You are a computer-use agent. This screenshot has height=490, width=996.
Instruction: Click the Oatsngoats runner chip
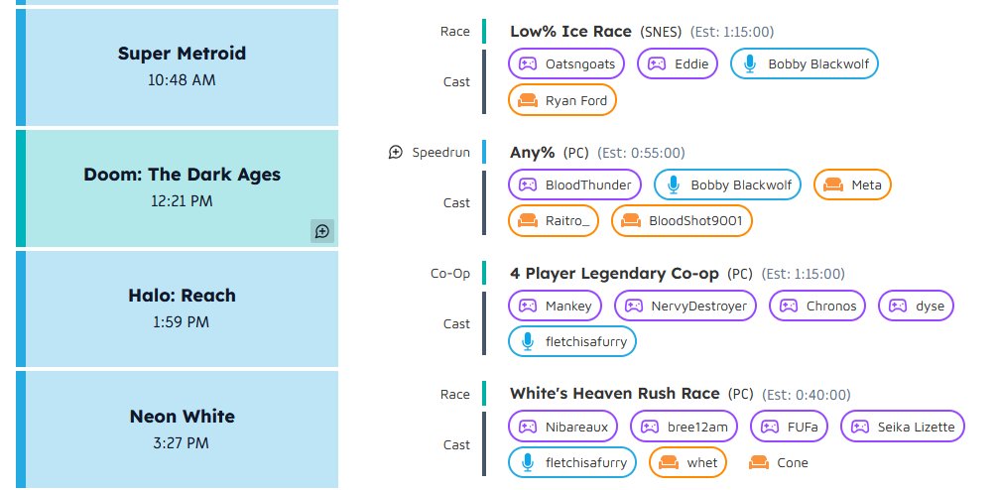[566, 64]
